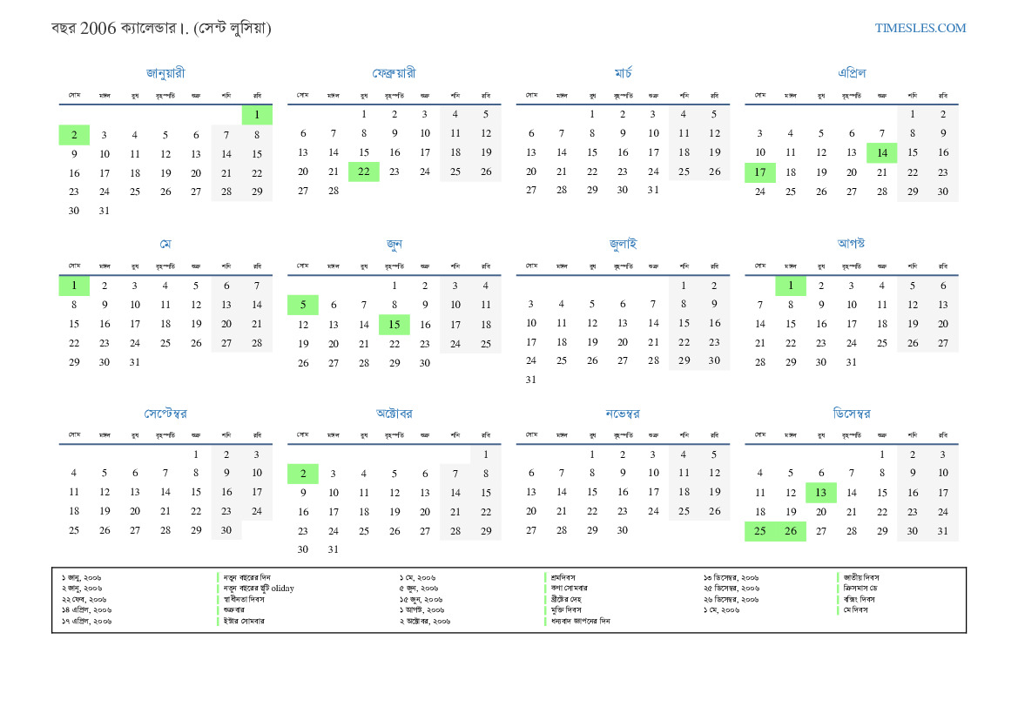Click highlighted August 1 cell
Image resolution: width=1018 pixels, height=720 pixels.
pyautogui.click(x=790, y=286)
